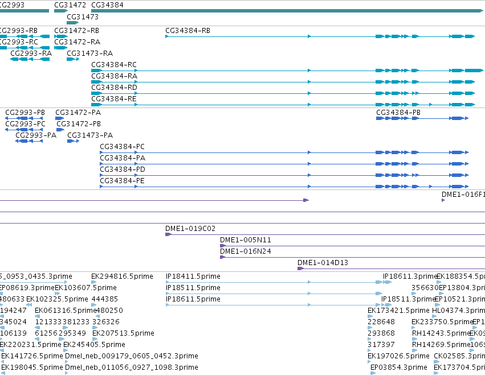This screenshot has width=485, height=376.
Task: Click the CG31473-PA protein label
Action: [90, 135]
